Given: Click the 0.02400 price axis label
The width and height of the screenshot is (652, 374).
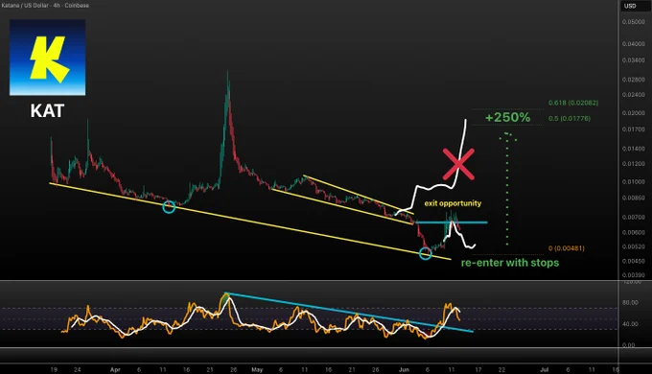Looking at the screenshot, I should [x=633, y=95].
